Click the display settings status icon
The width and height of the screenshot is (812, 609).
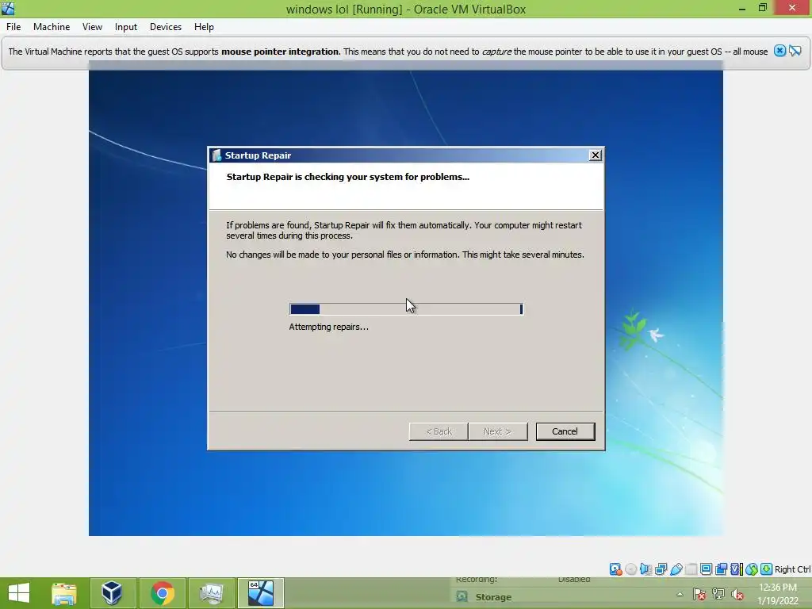pyautogui.click(x=706, y=569)
